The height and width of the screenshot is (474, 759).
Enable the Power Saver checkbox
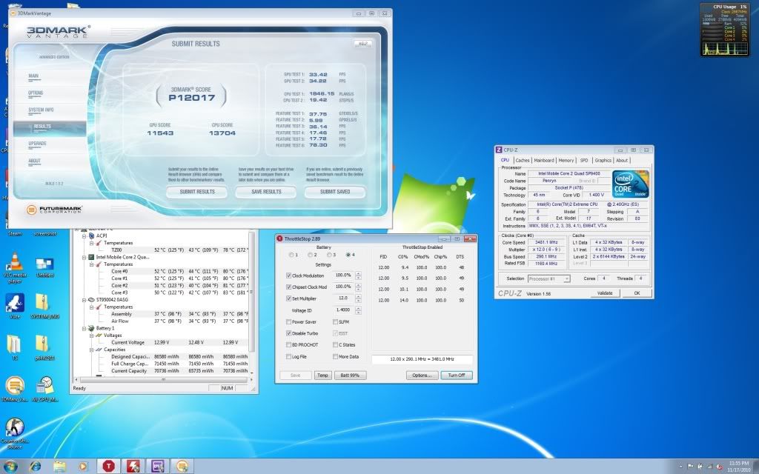click(x=288, y=322)
